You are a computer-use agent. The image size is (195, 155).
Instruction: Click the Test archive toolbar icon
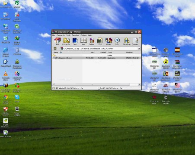75,41
